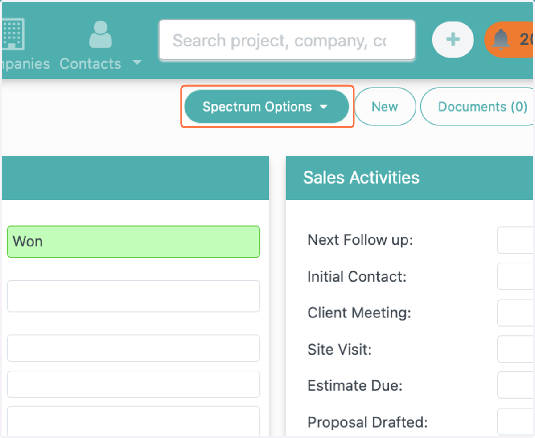This screenshot has width=535, height=438.
Task: Click the green Won status field
Action: 133,242
